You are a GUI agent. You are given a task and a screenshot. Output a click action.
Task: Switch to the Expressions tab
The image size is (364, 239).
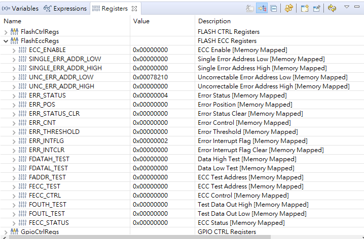(x=65, y=9)
